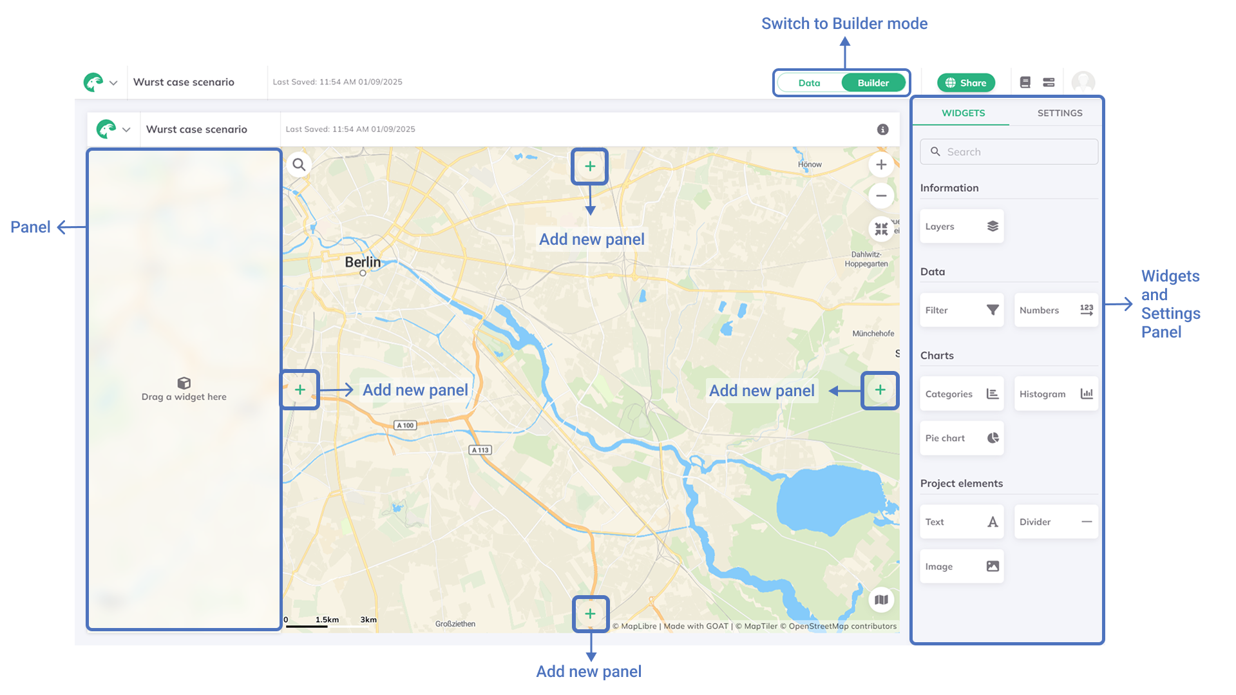Add a new panel above the map
1236x695 pixels.
pyautogui.click(x=589, y=166)
